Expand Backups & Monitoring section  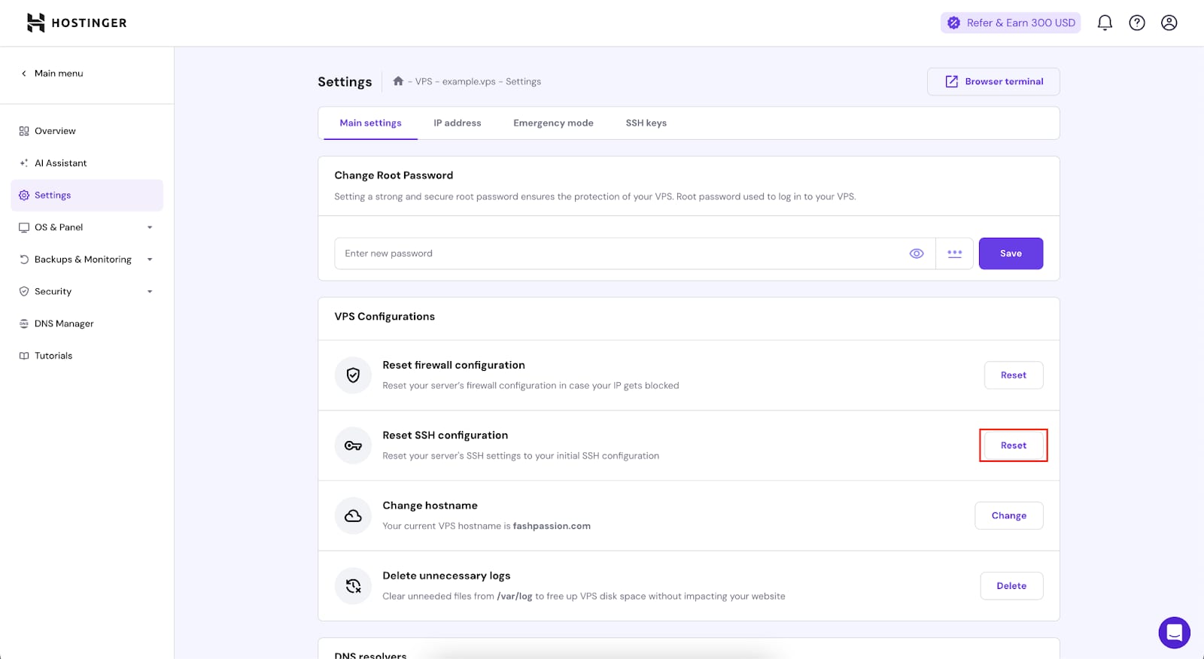(87, 260)
